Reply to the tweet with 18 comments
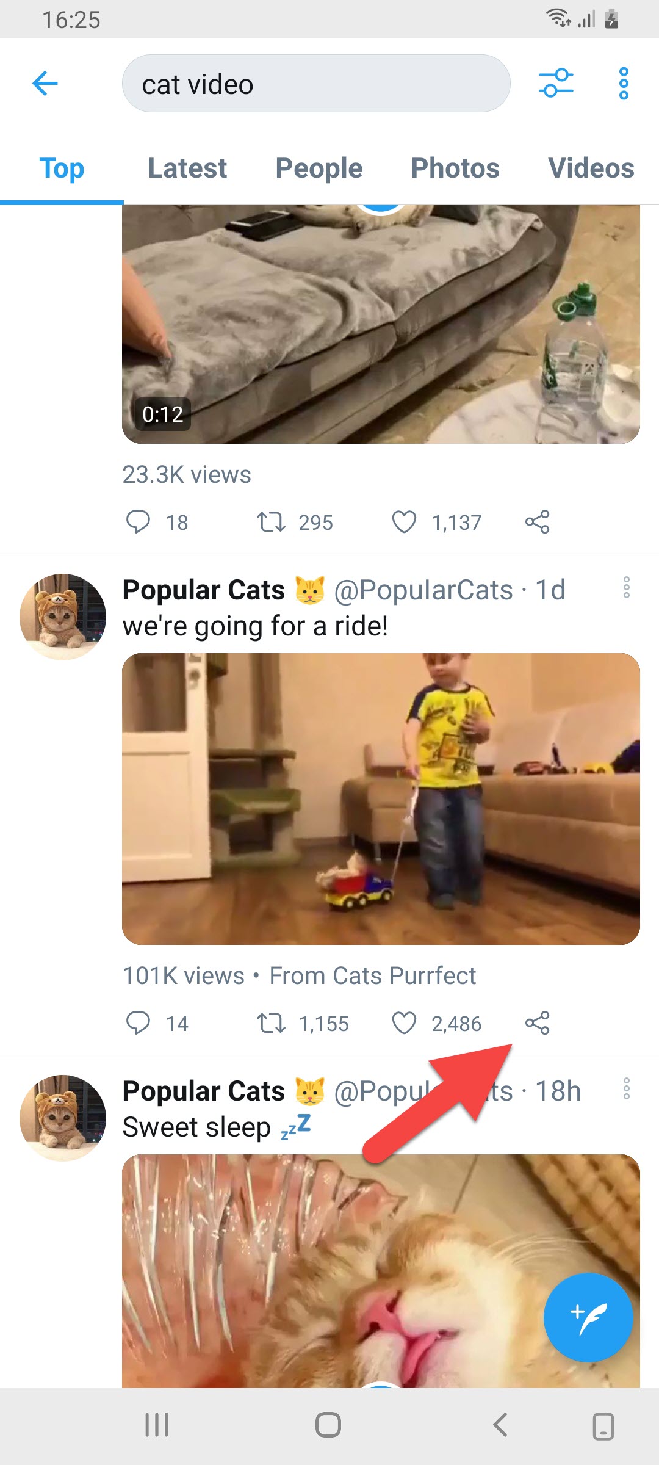Image resolution: width=659 pixels, height=1465 pixels. tap(138, 522)
